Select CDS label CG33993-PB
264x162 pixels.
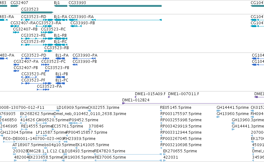pos(85,62)
